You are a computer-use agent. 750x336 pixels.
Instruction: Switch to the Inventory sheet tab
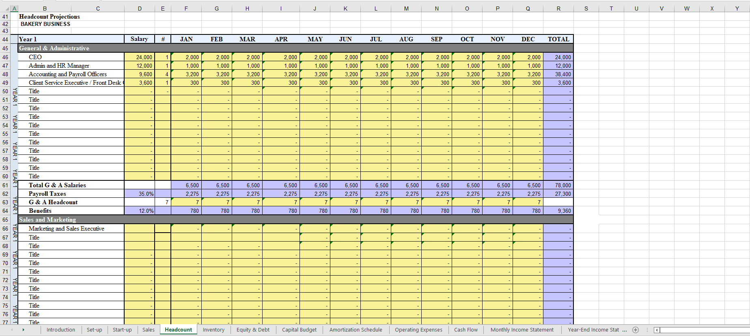(213, 330)
